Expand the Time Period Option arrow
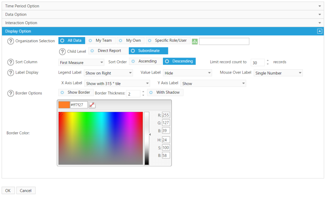326x197 pixels. (320, 6)
